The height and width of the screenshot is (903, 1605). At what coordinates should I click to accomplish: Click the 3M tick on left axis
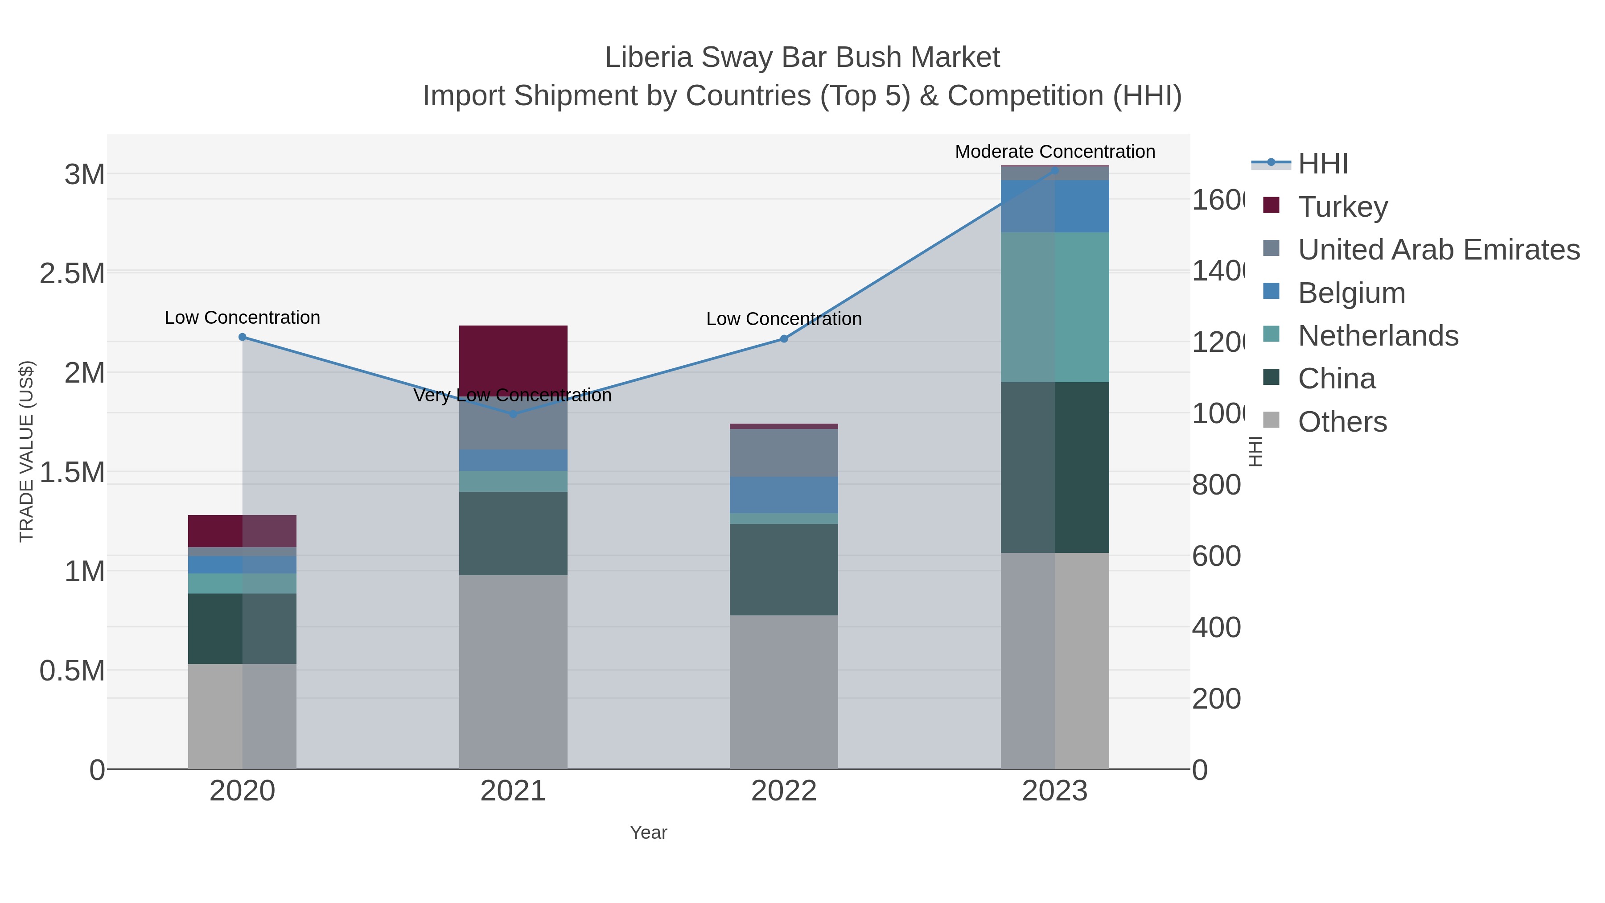coord(85,174)
